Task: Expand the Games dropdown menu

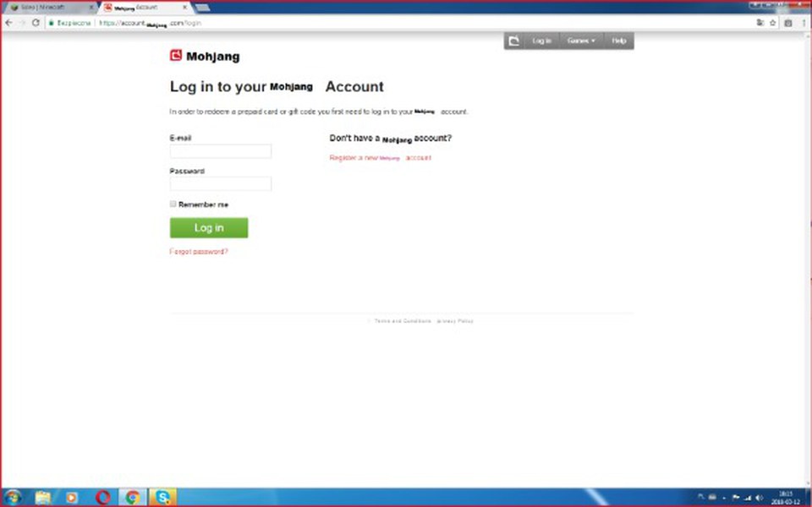Action: point(580,41)
